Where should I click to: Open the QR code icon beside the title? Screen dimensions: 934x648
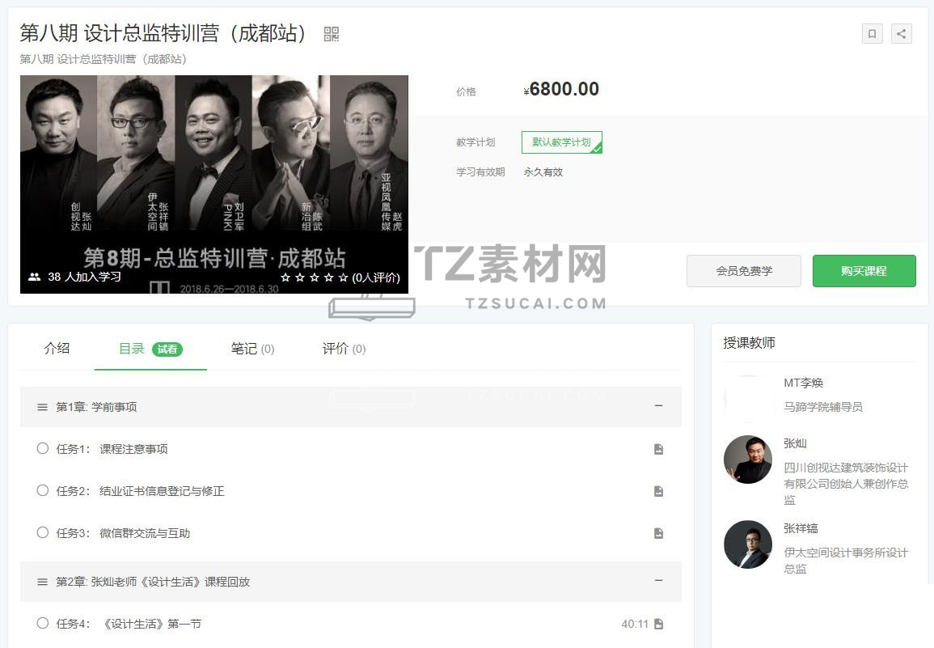[332, 34]
